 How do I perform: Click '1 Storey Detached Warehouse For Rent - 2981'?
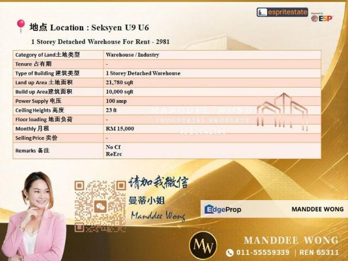[100, 42]
